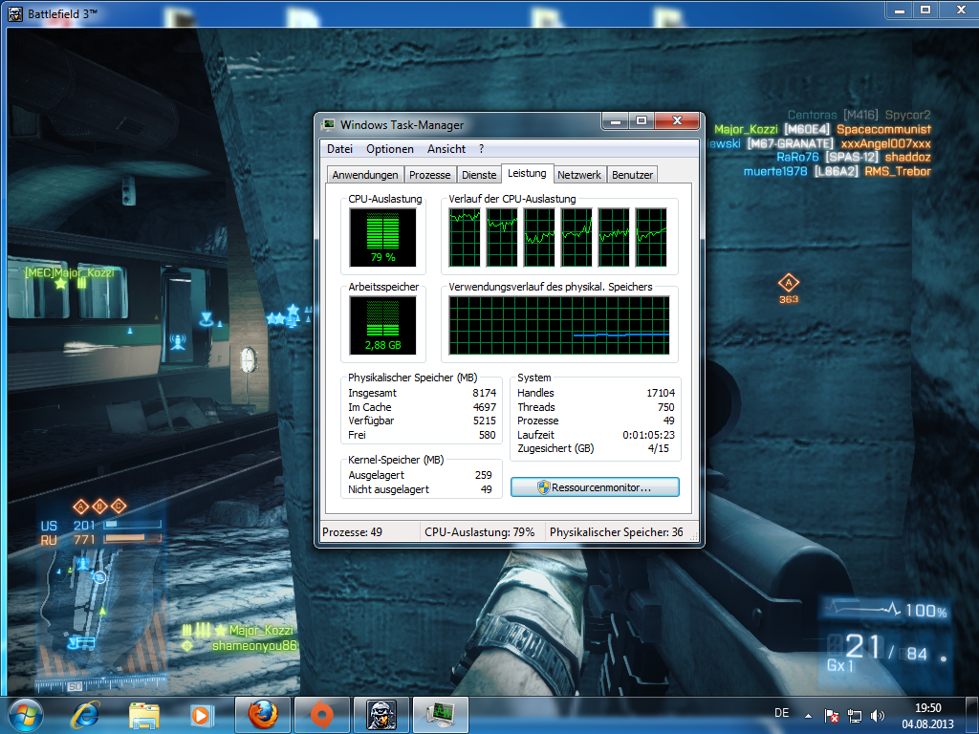Open the Optionen menu
The height and width of the screenshot is (734, 979).
[390, 149]
